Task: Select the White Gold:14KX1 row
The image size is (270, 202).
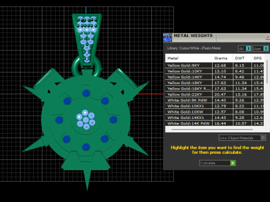Action: (x=214, y=118)
